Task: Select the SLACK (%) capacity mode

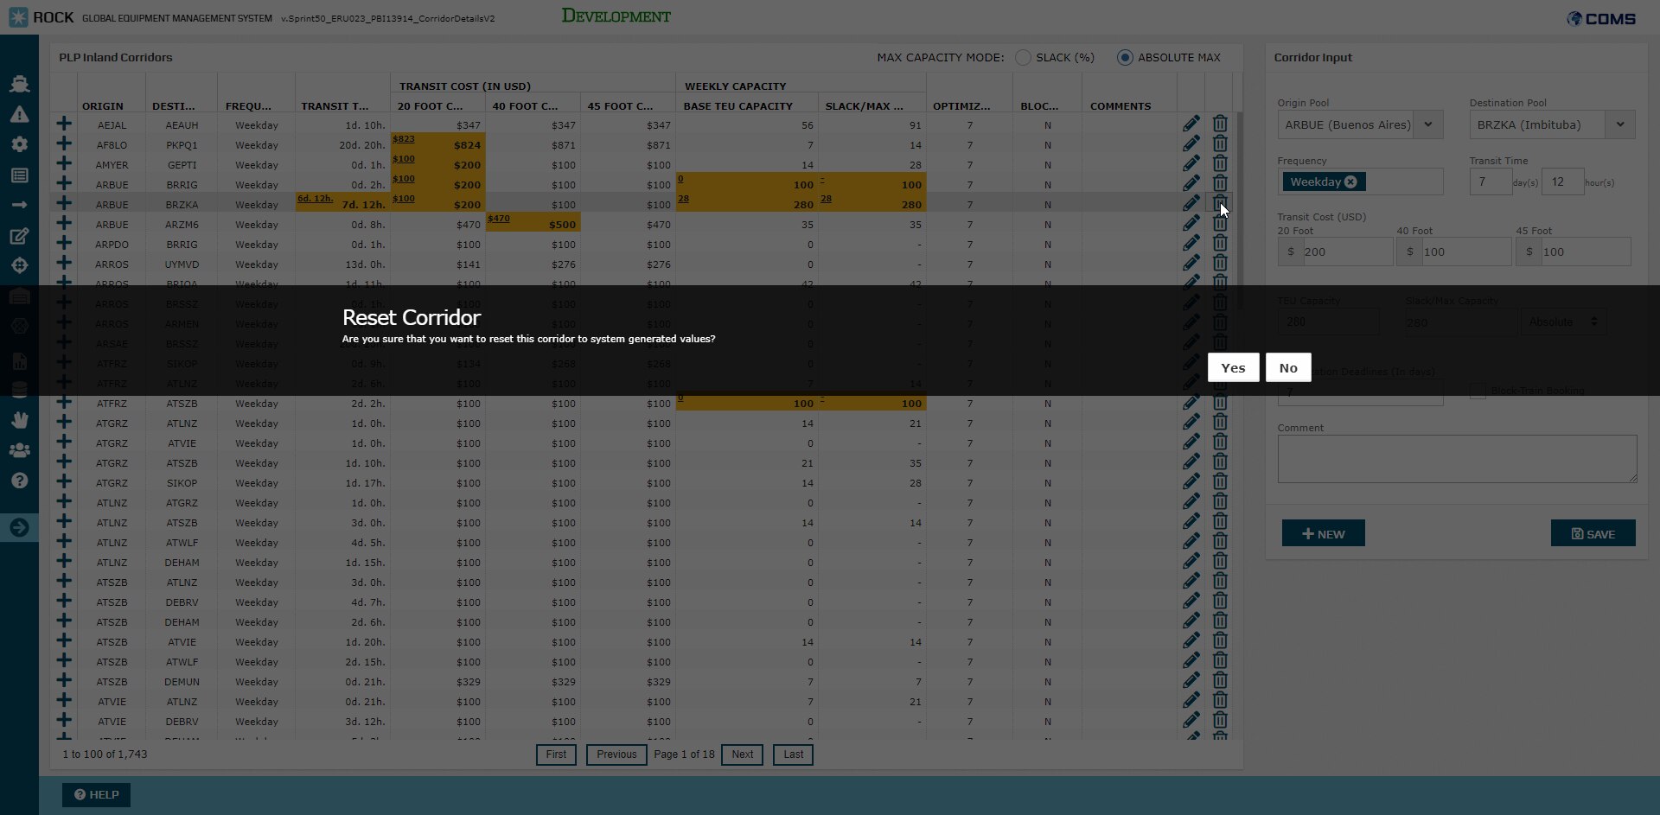Action: point(1023,57)
